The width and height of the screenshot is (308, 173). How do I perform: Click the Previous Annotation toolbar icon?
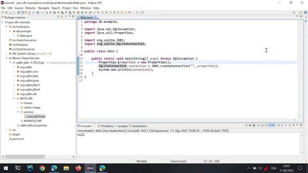(110, 12)
